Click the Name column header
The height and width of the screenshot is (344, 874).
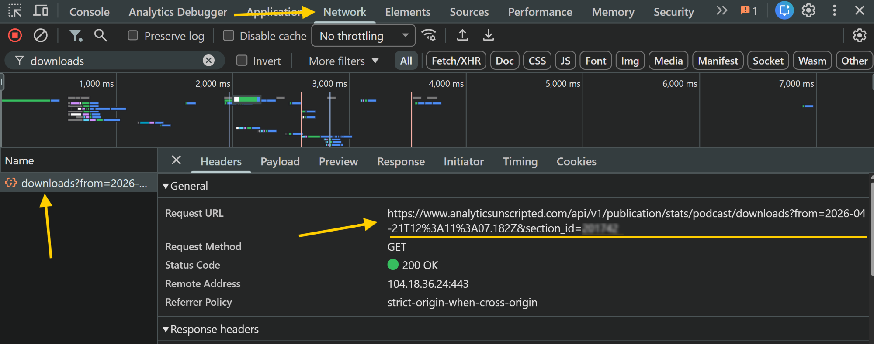[79, 160]
